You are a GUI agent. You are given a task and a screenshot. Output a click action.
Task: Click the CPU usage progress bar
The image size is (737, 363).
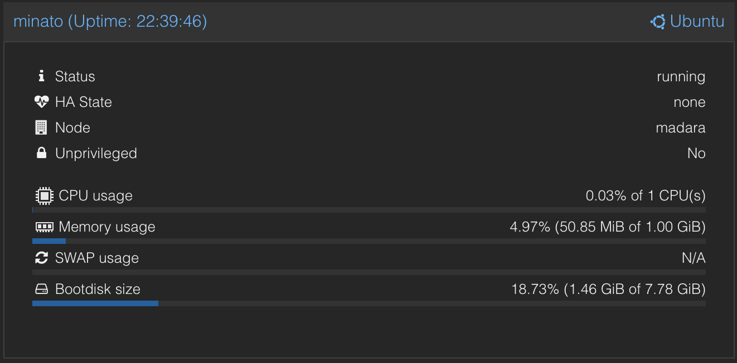tap(369, 210)
